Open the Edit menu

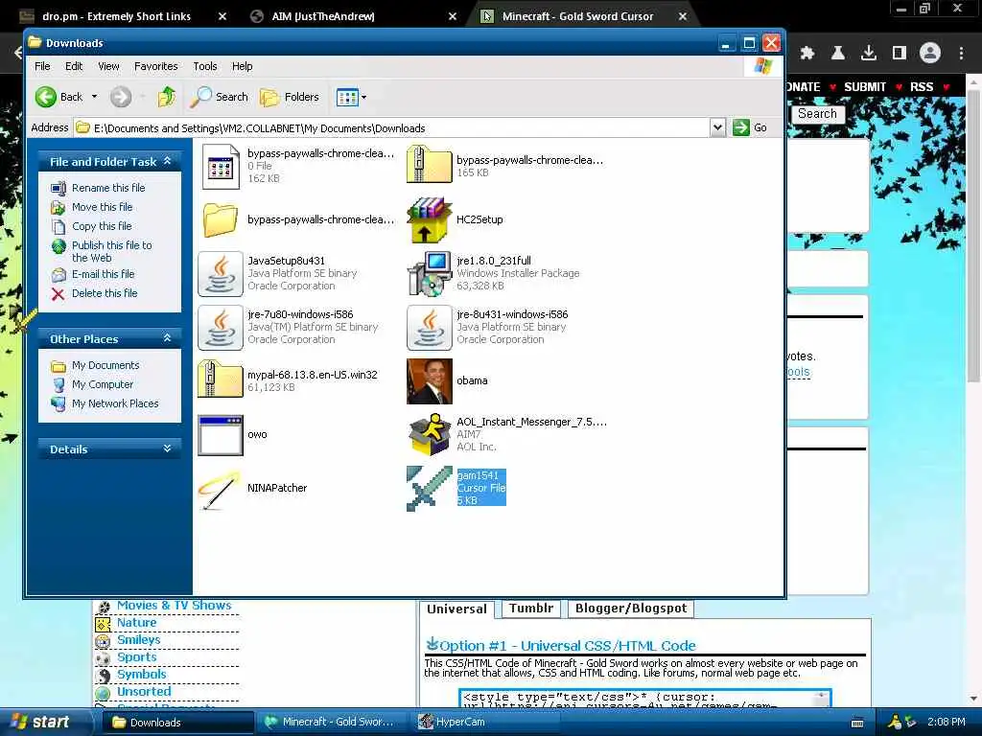pyautogui.click(x=74, y=66)
